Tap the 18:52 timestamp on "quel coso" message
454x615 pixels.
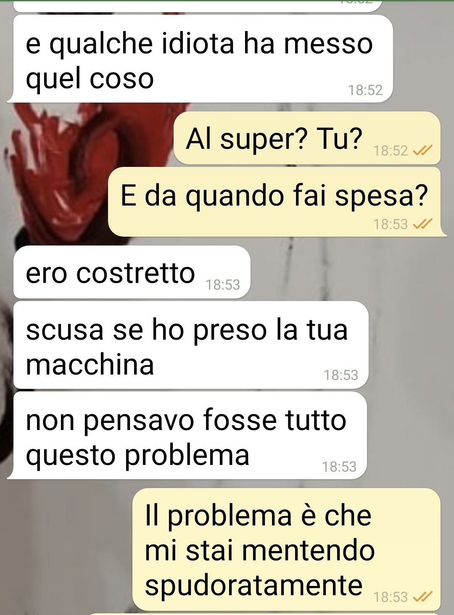click(365, 90)
